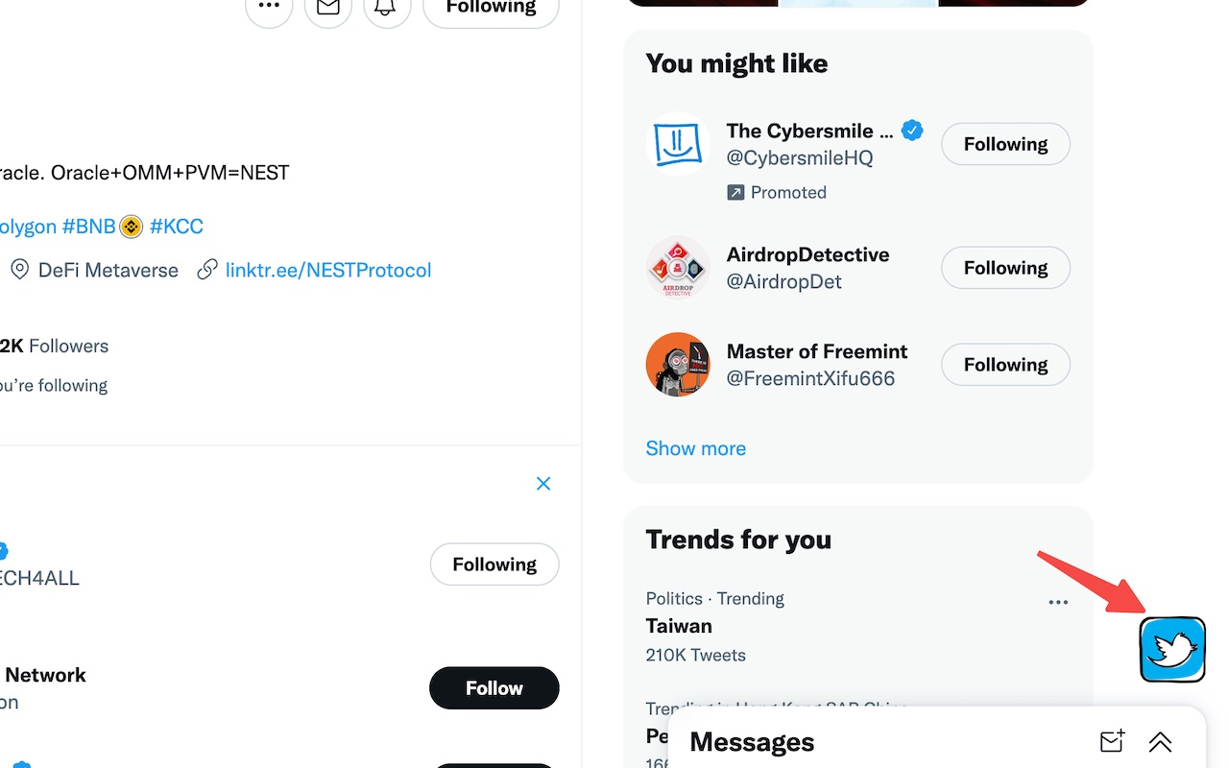Unfollow The Cybersmile via its Following toggle

tap(1005, 143)
